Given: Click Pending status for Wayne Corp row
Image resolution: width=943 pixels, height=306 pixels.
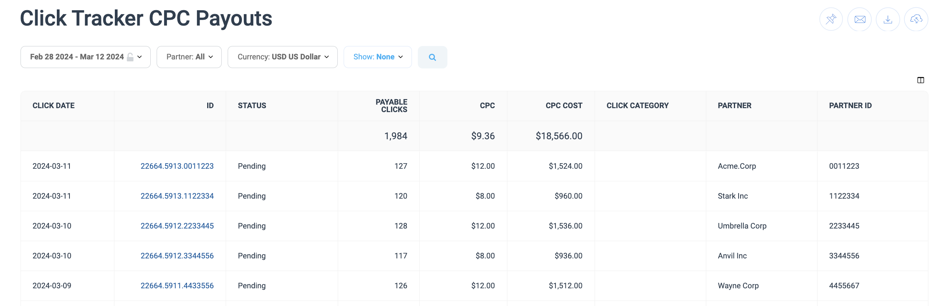Looking at the screenshot, I should tap(252, 286).
